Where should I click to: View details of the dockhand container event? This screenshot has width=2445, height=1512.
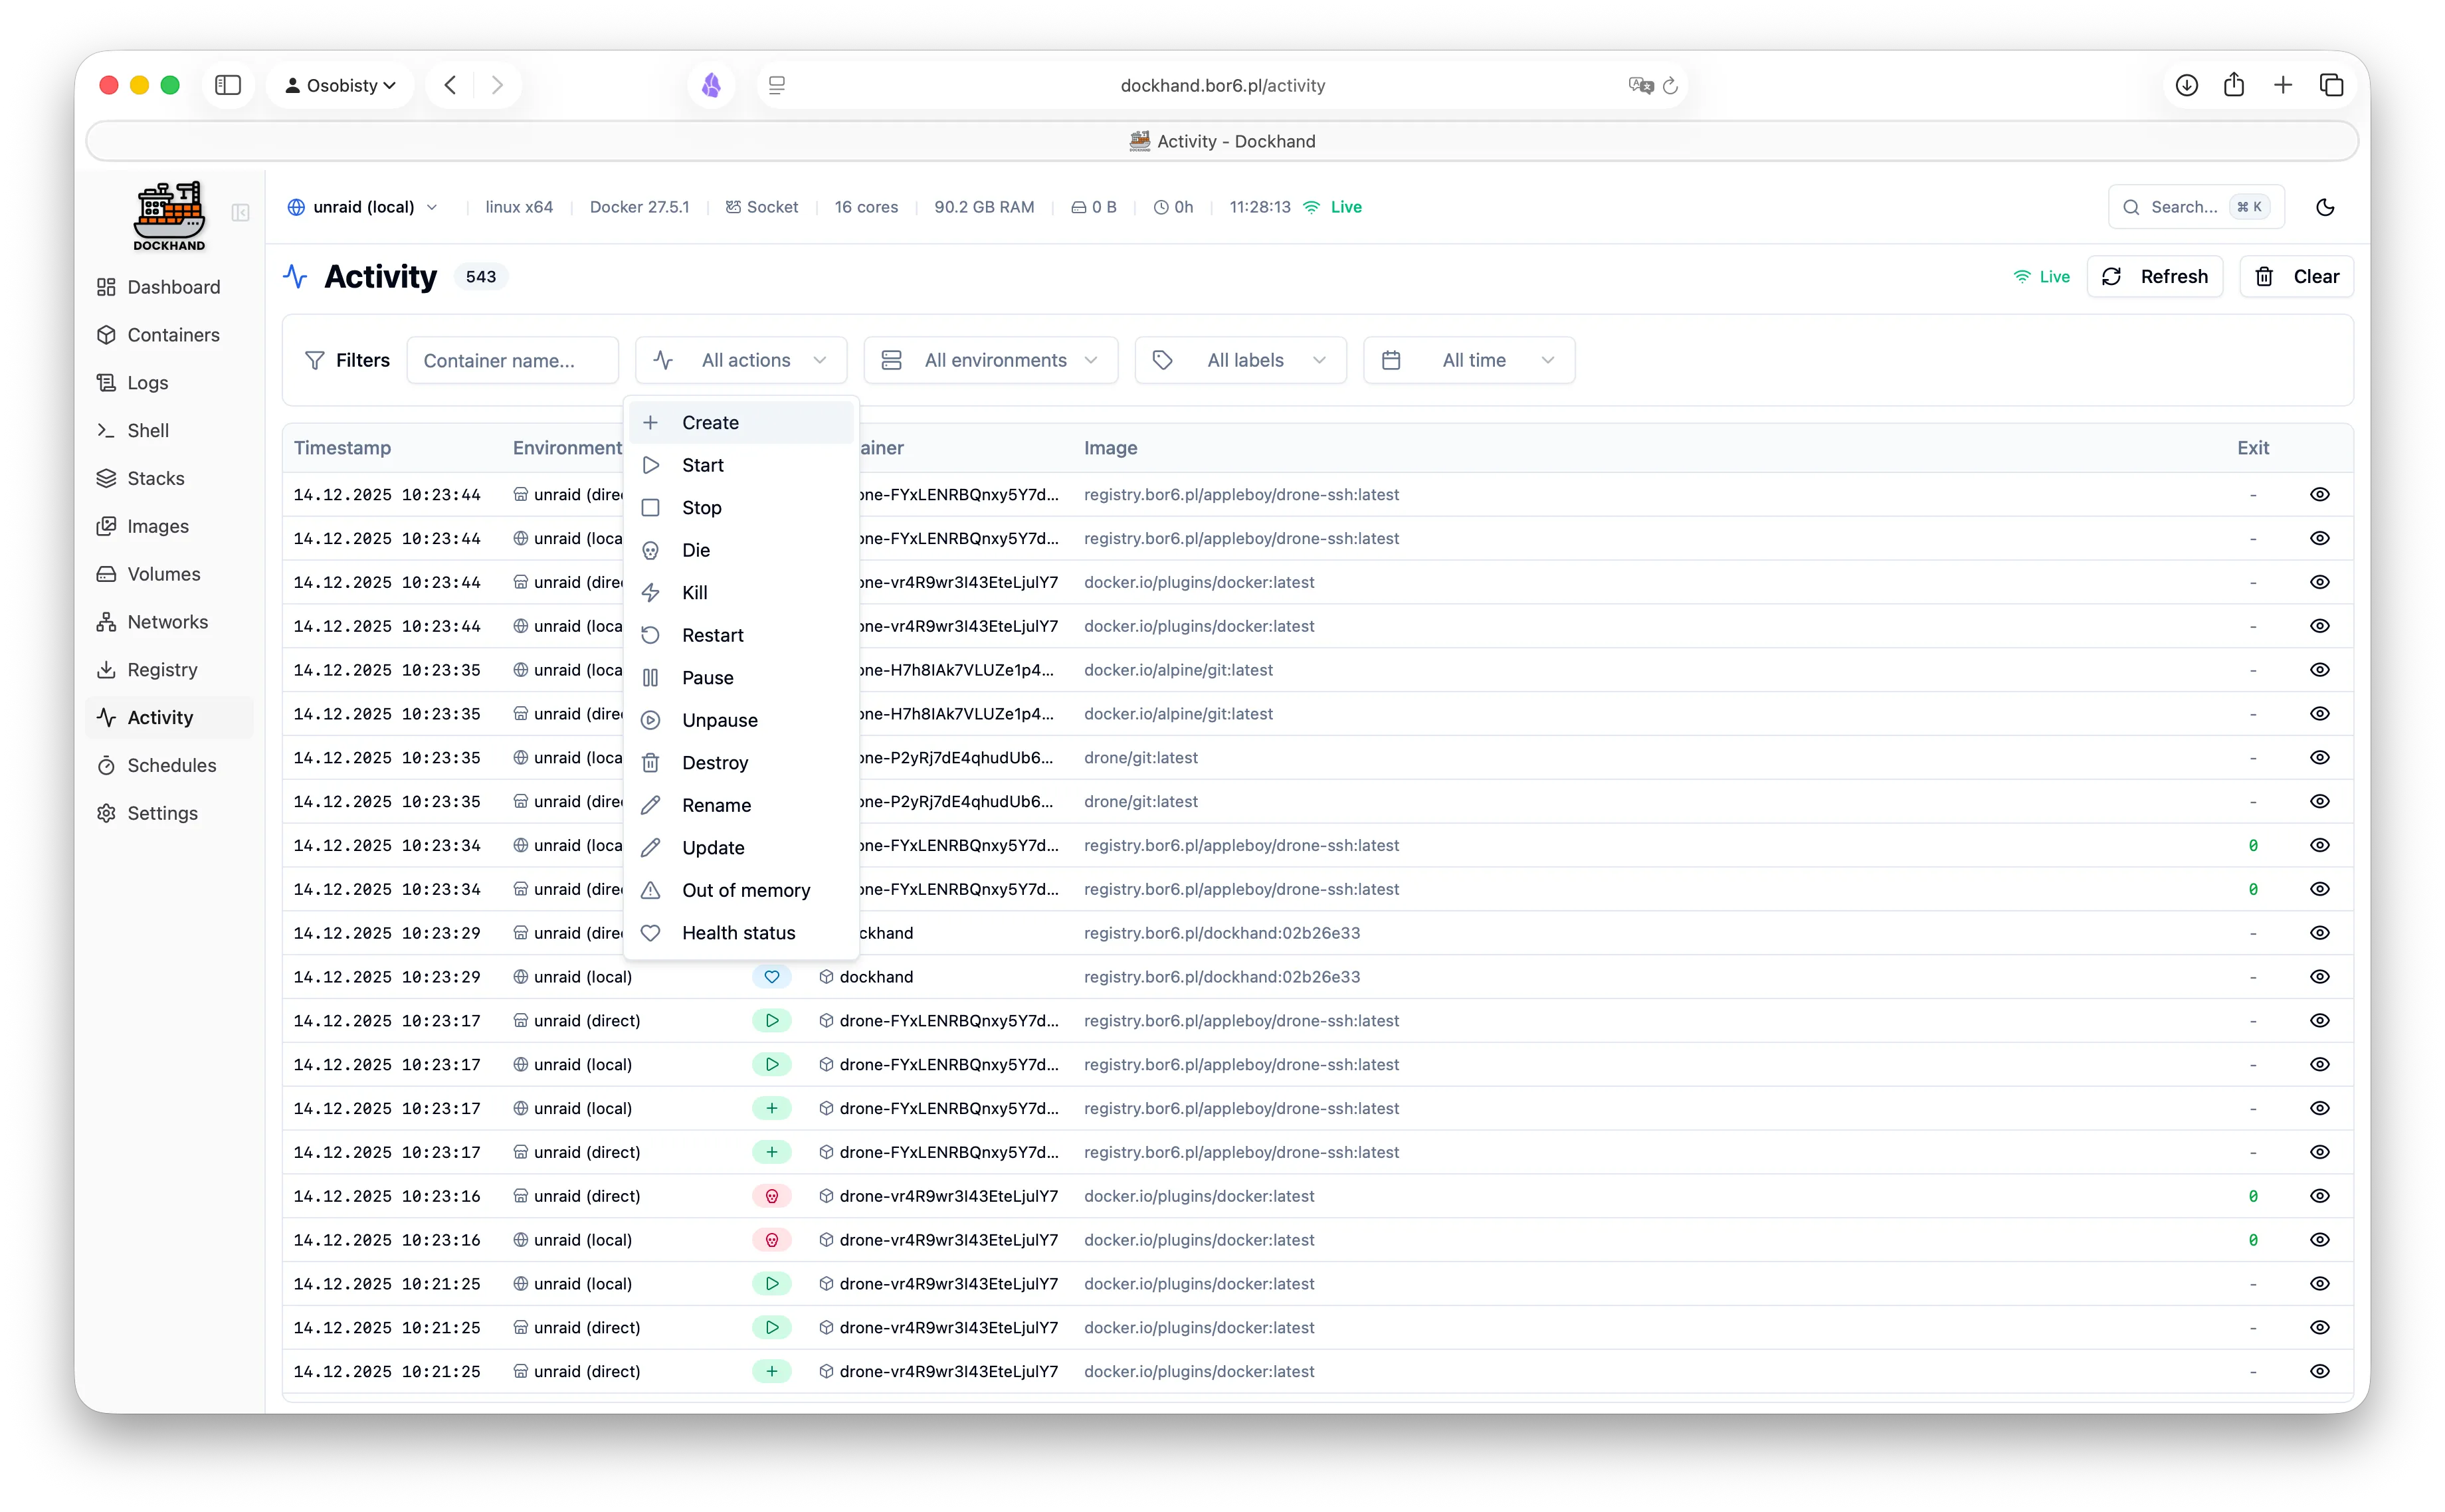2321,976
